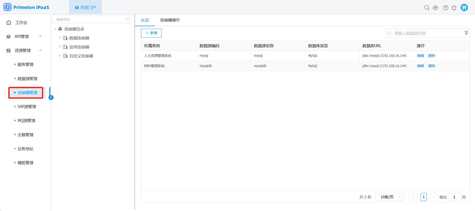475x211 pixels.
Task: Expand the 应用连接器 tree node
Action: (60, 47)
